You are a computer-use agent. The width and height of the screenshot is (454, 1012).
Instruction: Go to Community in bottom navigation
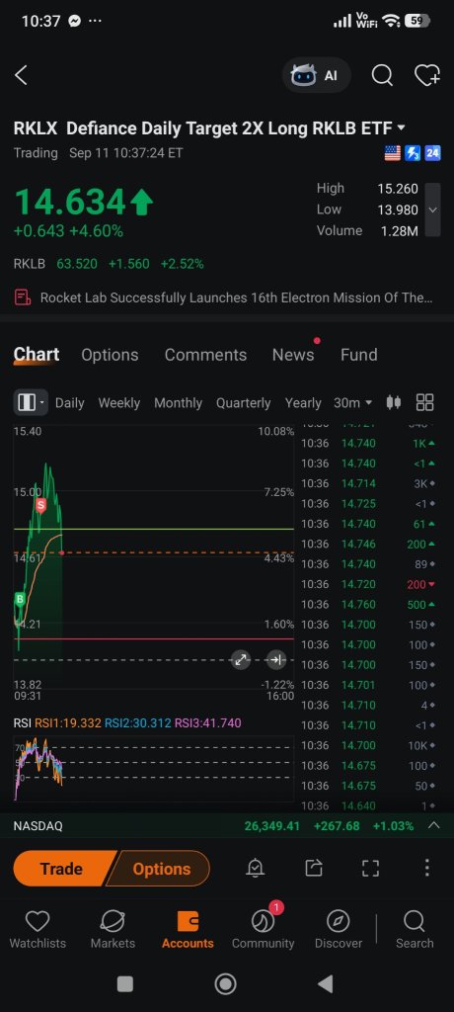pyautogui.click(x=264, y=930)
